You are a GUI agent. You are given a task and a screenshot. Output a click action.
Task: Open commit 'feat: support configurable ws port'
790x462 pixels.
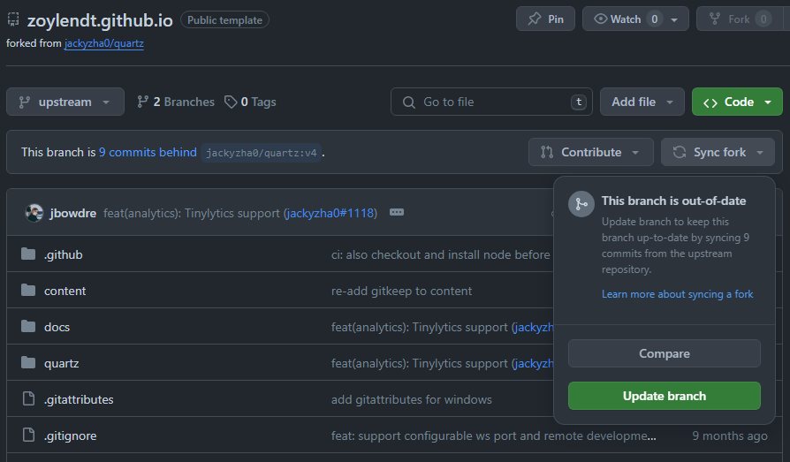(494, 435)
